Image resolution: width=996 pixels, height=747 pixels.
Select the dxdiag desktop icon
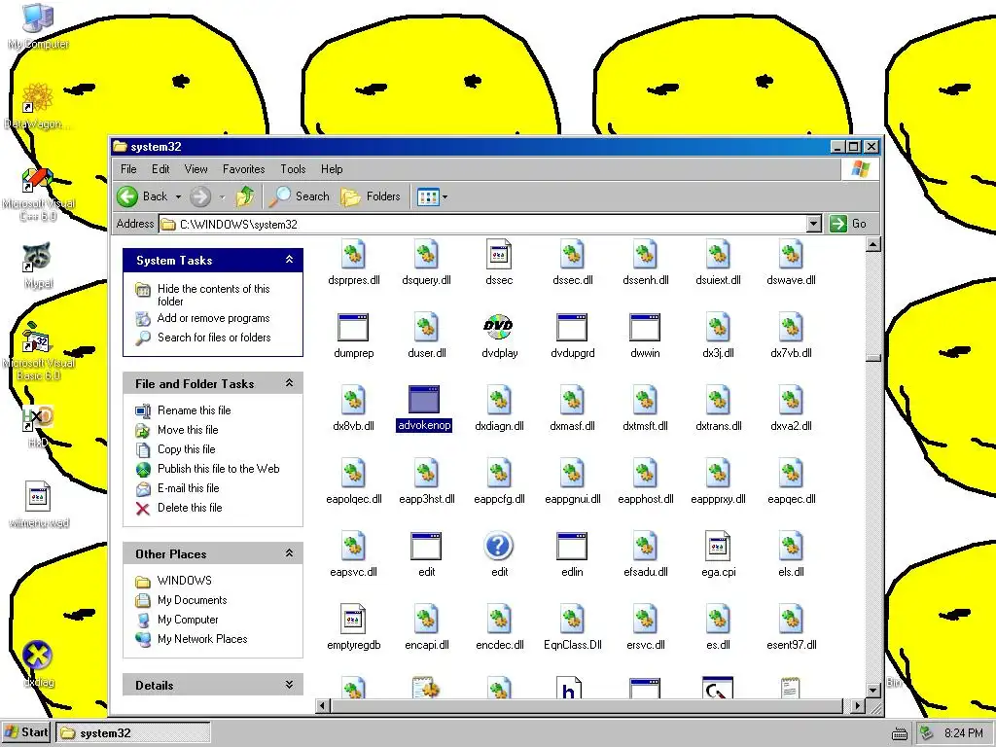coord(38,656)
